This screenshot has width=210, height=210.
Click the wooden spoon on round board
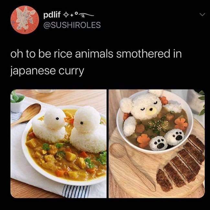(x=132, y=166)
